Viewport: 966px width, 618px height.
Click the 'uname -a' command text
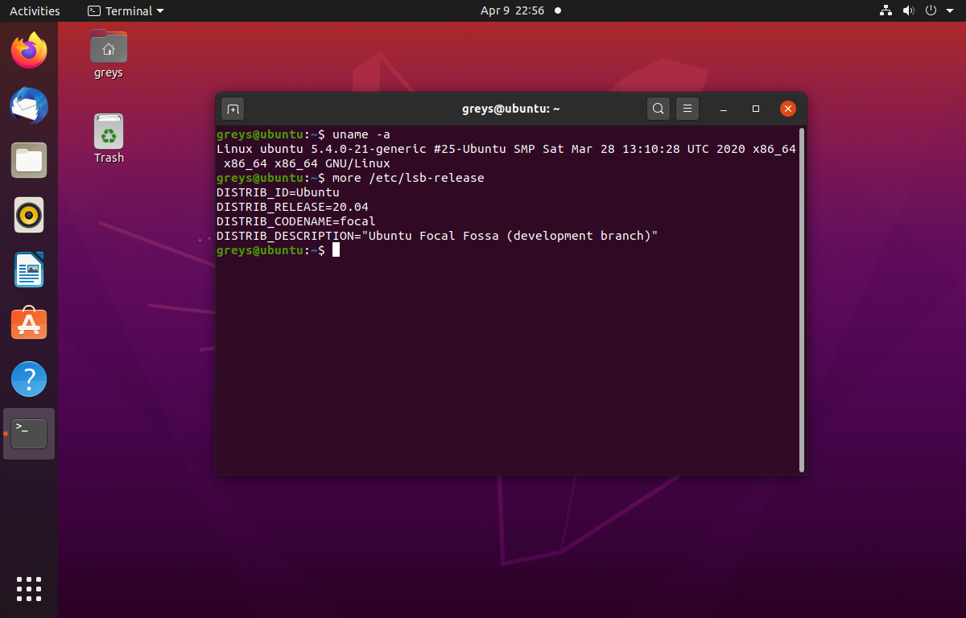[361, 134]
